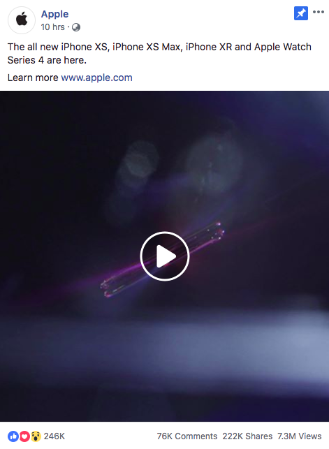Click the red heart Love reaction icon
The image size is (329, 449).
tap(24, 436)
